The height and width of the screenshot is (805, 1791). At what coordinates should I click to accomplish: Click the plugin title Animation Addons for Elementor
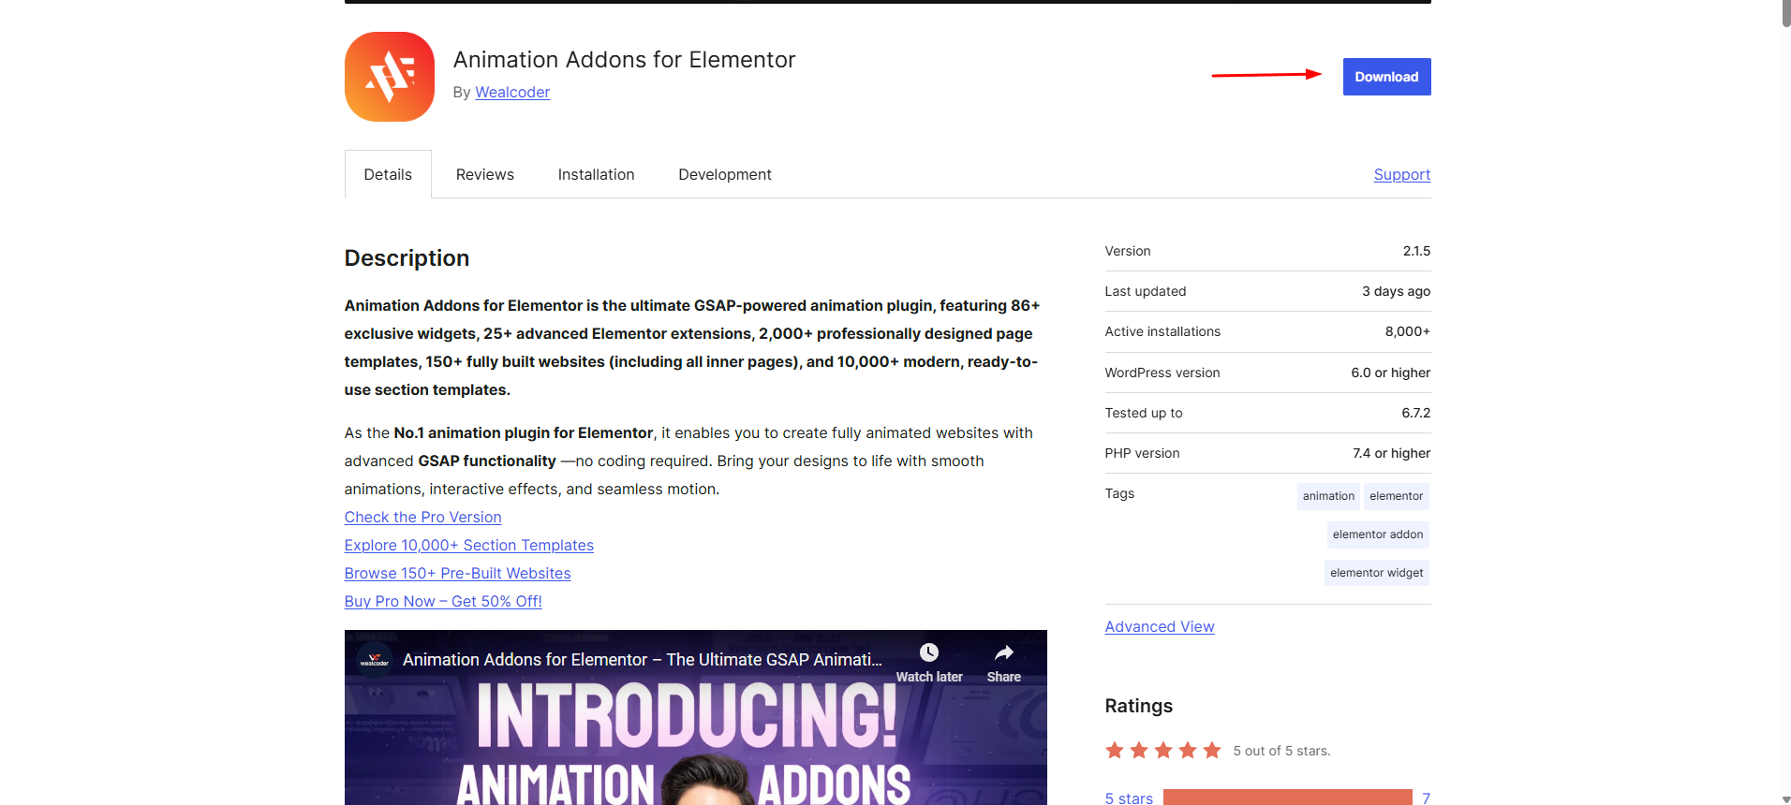coord(624,60)
